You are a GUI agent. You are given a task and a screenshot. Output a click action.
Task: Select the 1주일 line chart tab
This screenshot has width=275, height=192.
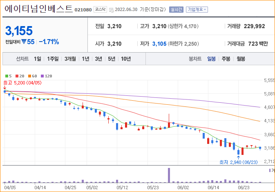point(53,59)
